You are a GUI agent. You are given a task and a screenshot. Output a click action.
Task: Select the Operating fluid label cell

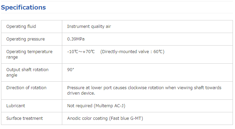(x=31, y=27)
